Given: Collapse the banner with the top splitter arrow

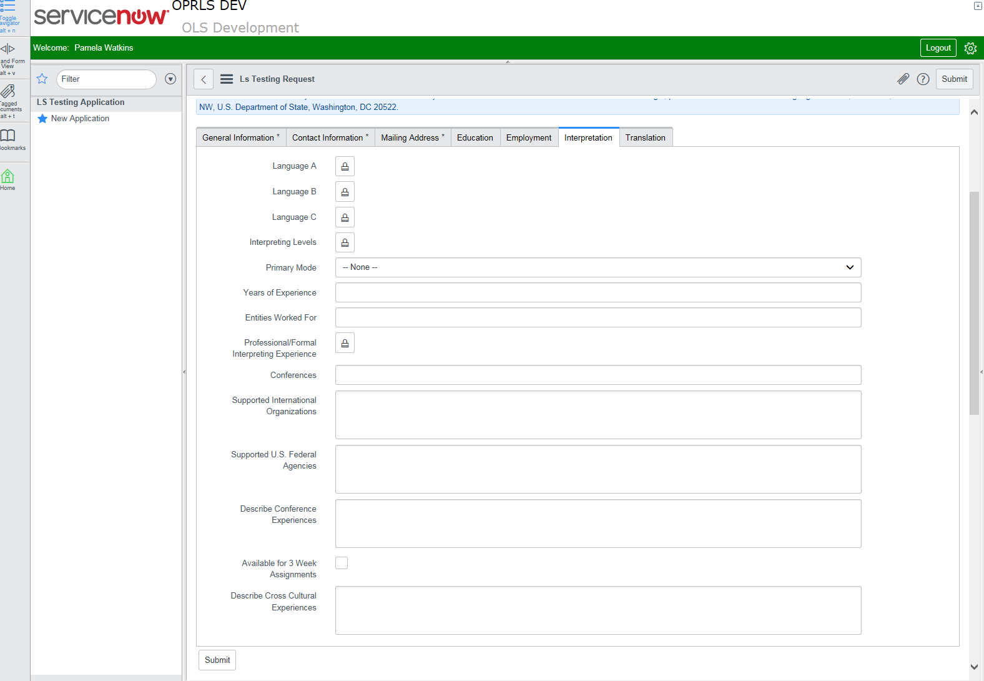Looking at the screenshot, I should tap(508, 62).
